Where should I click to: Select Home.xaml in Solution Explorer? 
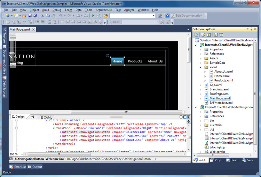(x=222, y=76)
